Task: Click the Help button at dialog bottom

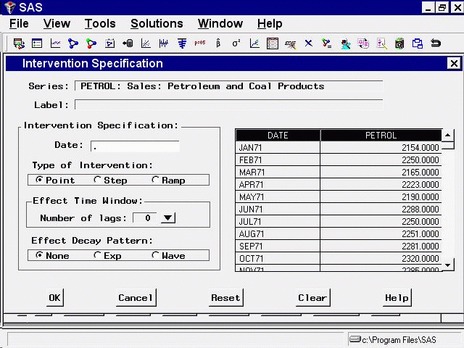Action: [x=397, y=297]
